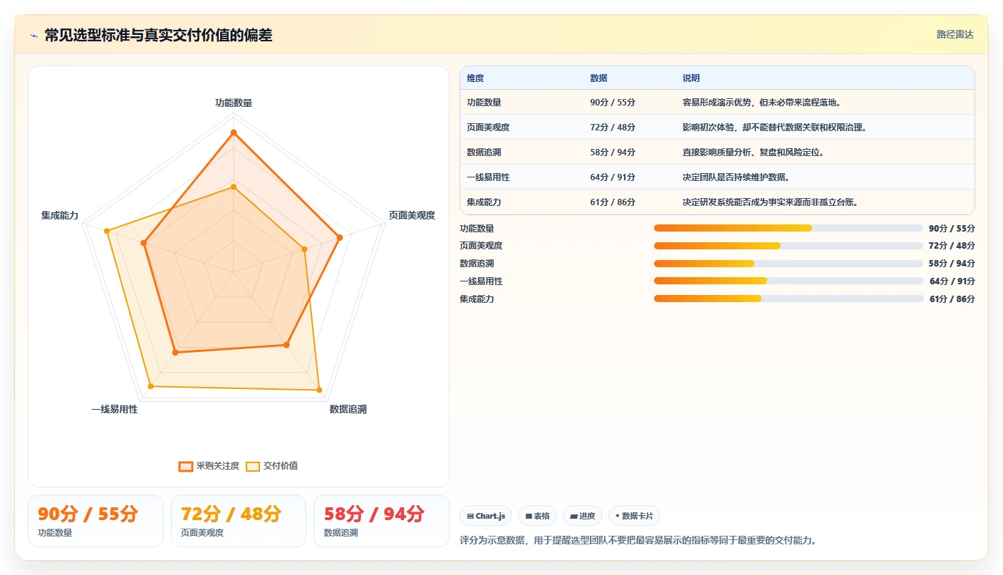Click the yellow data point on 数据追溯 axis
This screenshot has width=1003, height=575.
click(x=318, y=390)
